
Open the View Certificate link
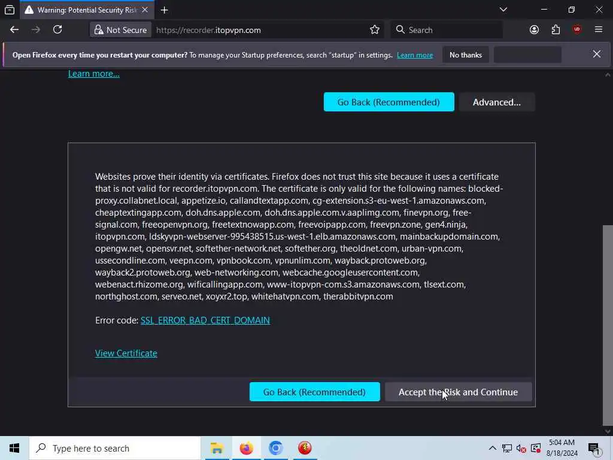[126, 353]
